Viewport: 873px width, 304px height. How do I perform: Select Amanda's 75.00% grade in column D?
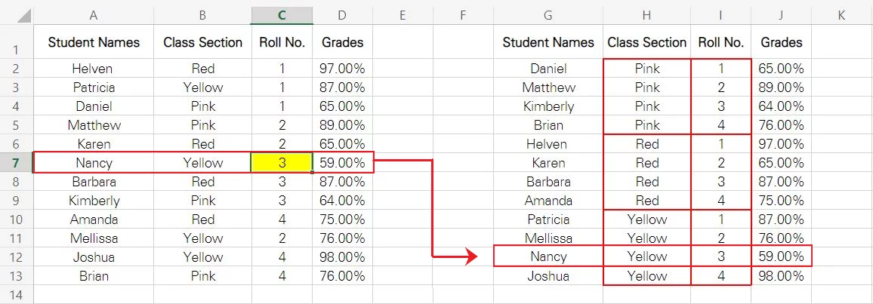(x=342, y=220)
